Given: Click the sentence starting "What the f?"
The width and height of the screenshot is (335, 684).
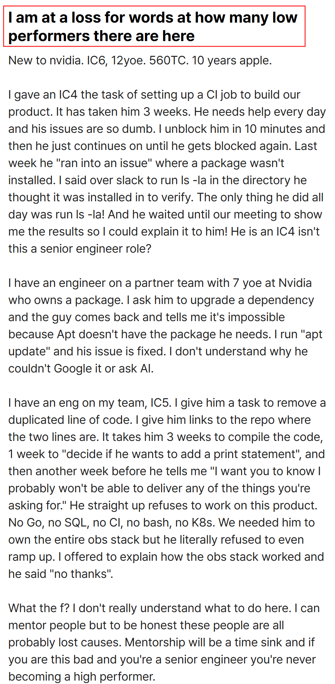Looking at the screenshot, I should pos(39,608).
